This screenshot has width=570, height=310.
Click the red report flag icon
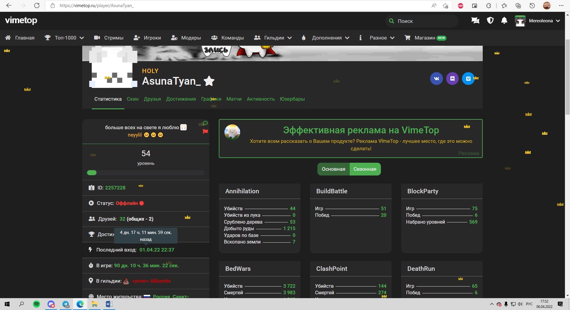pos(205,132)
